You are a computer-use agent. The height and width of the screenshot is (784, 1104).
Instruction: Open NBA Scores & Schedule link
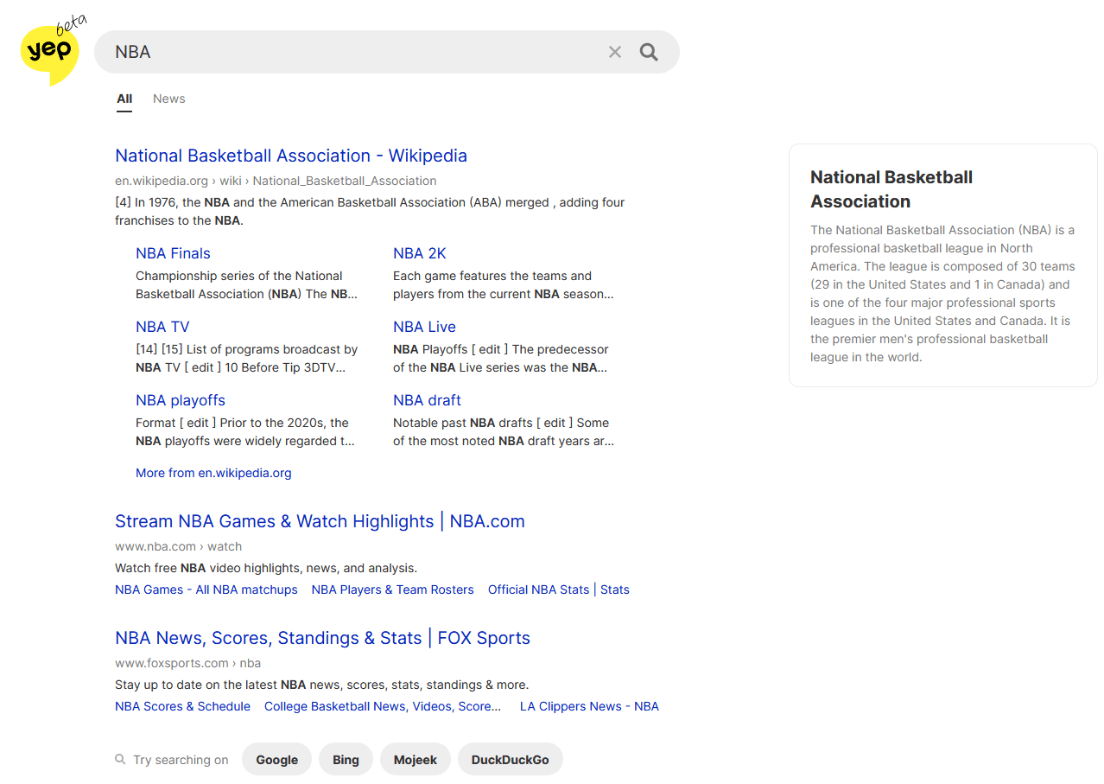click(182, 706)
